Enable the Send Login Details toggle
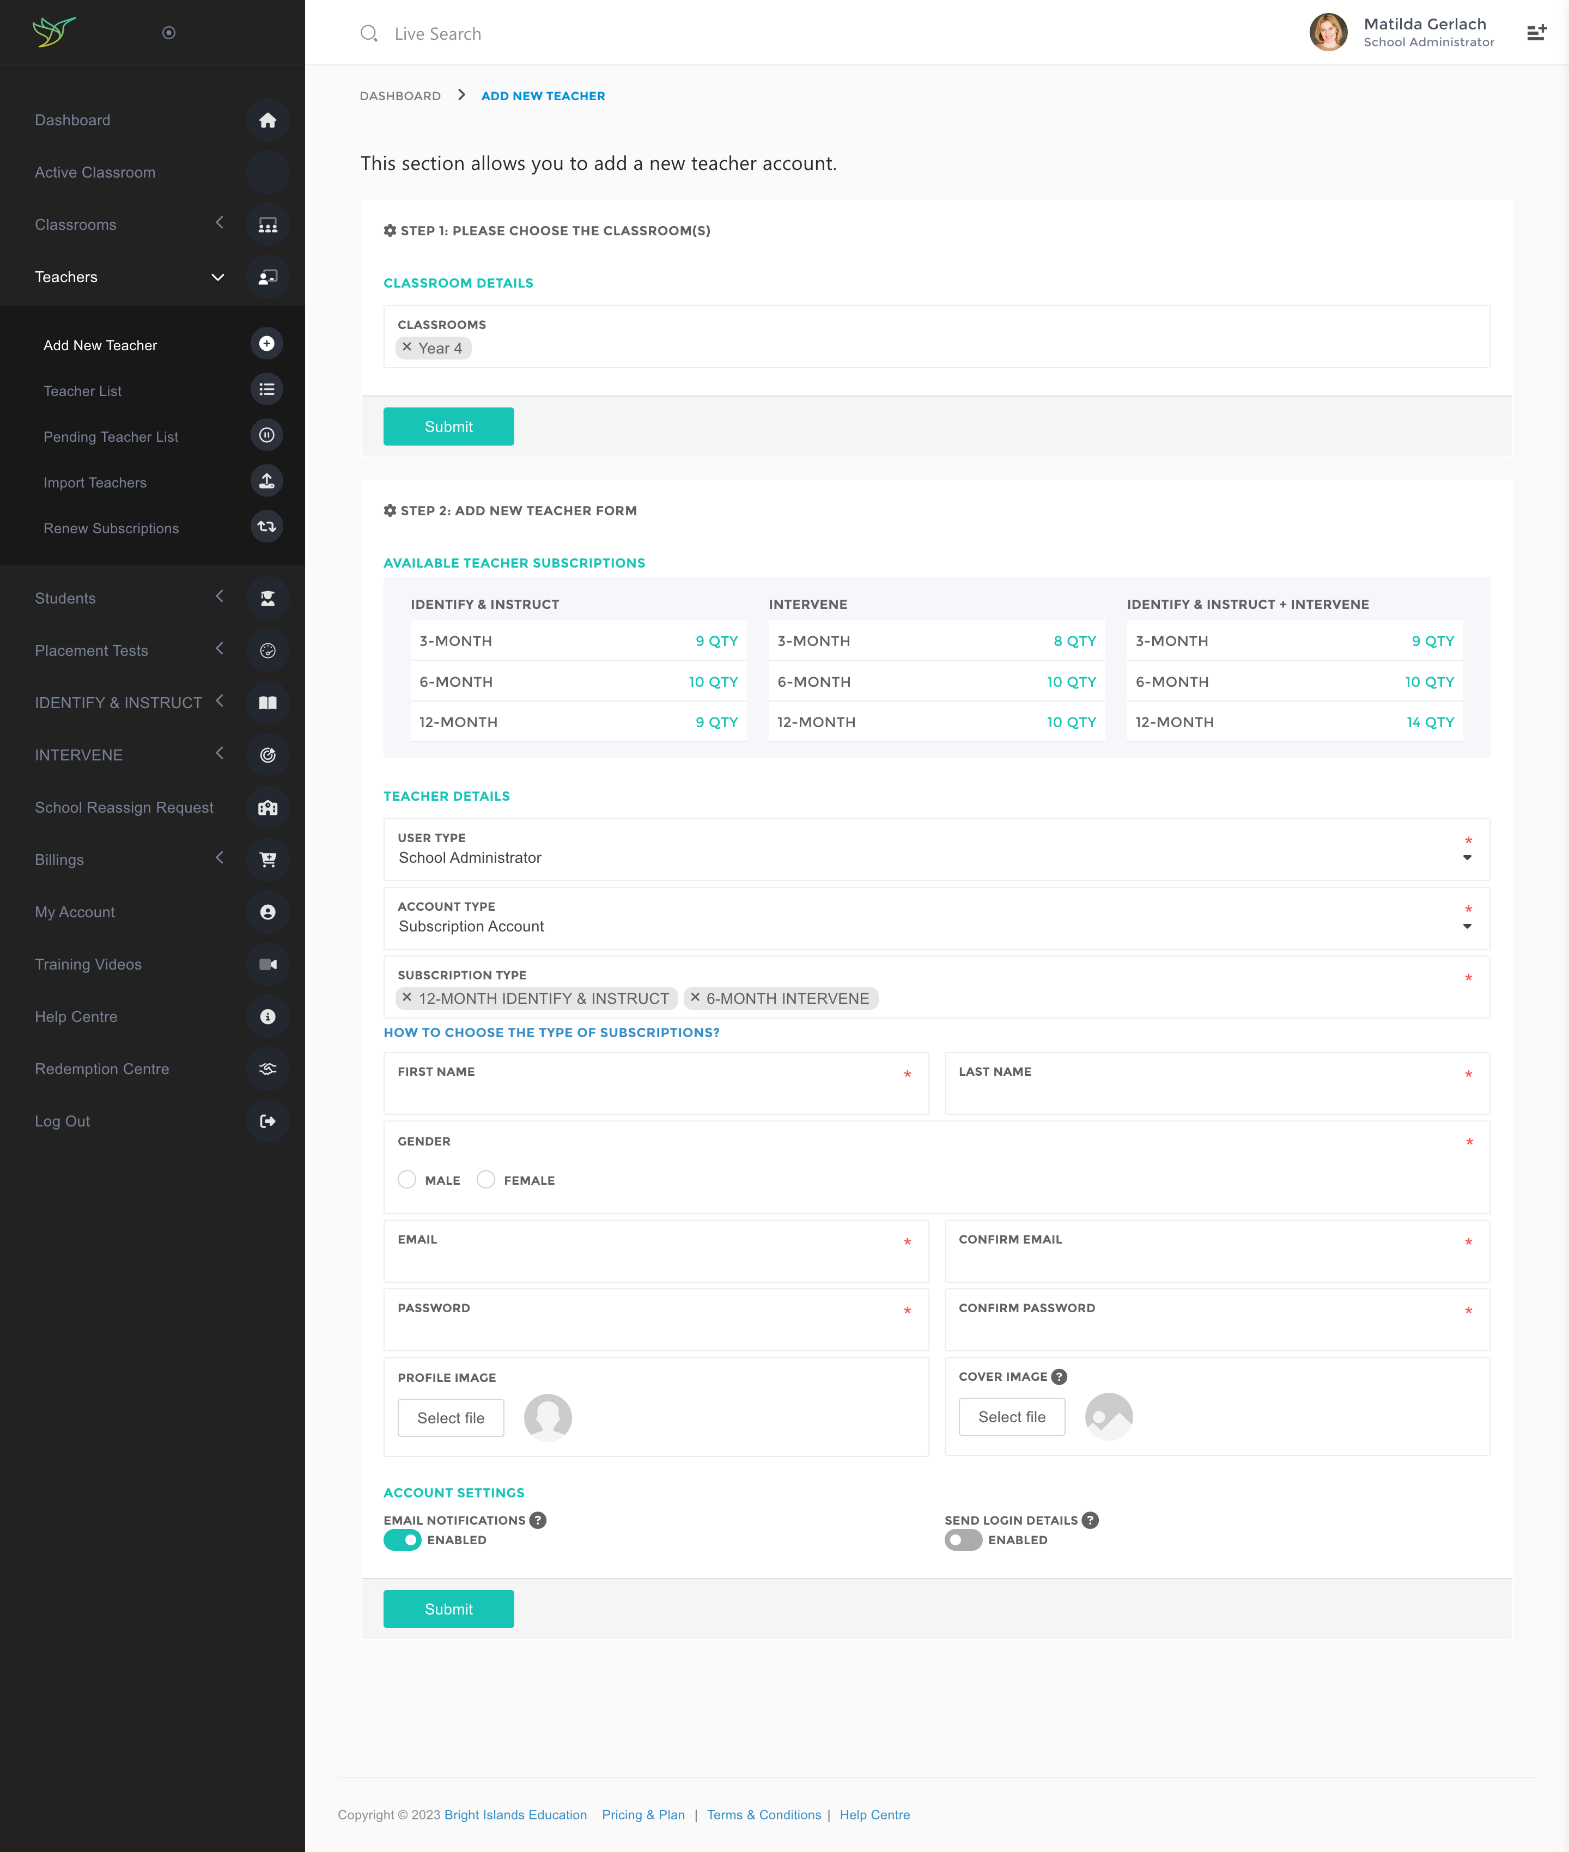This screenshot has width=1569, height=1852. pyautogui.click(x=963, y=1540)
